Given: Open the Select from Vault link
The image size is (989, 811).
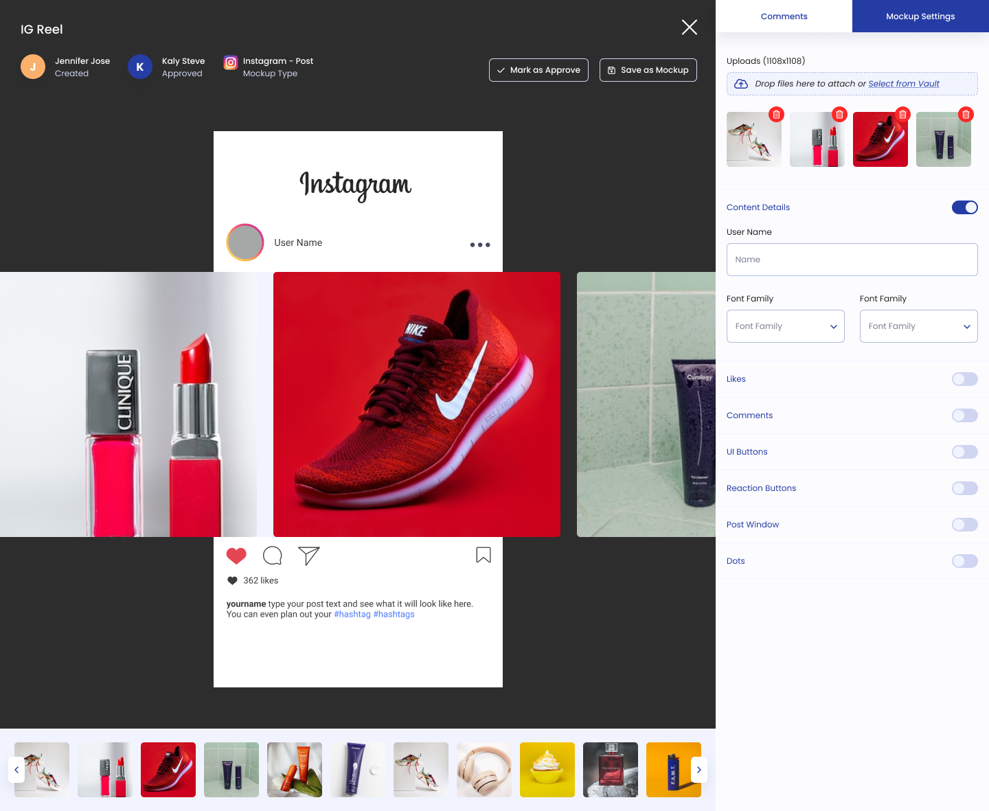Looking at the screenshot, I should [x=904, y=84].
